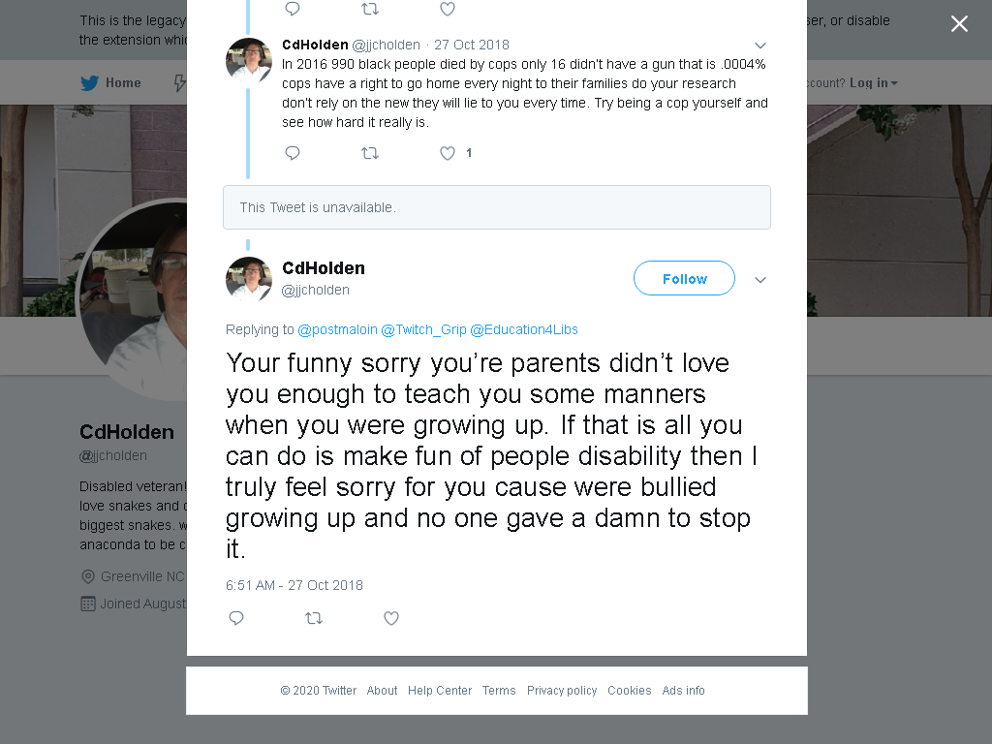Open the @postmaloin profile link
The height and width of the screenshot is (744, 992).
point(337,329)
